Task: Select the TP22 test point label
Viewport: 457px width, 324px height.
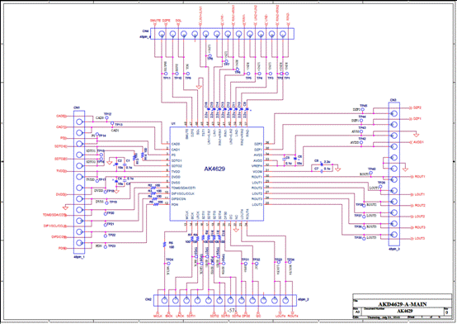Action: 112,236
